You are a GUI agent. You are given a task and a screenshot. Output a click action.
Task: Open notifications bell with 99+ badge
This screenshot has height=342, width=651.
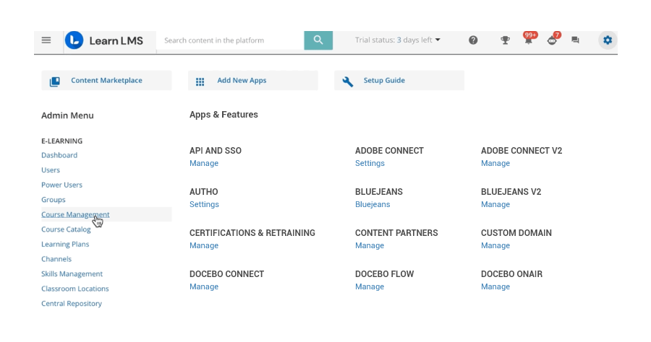(529, 40)
